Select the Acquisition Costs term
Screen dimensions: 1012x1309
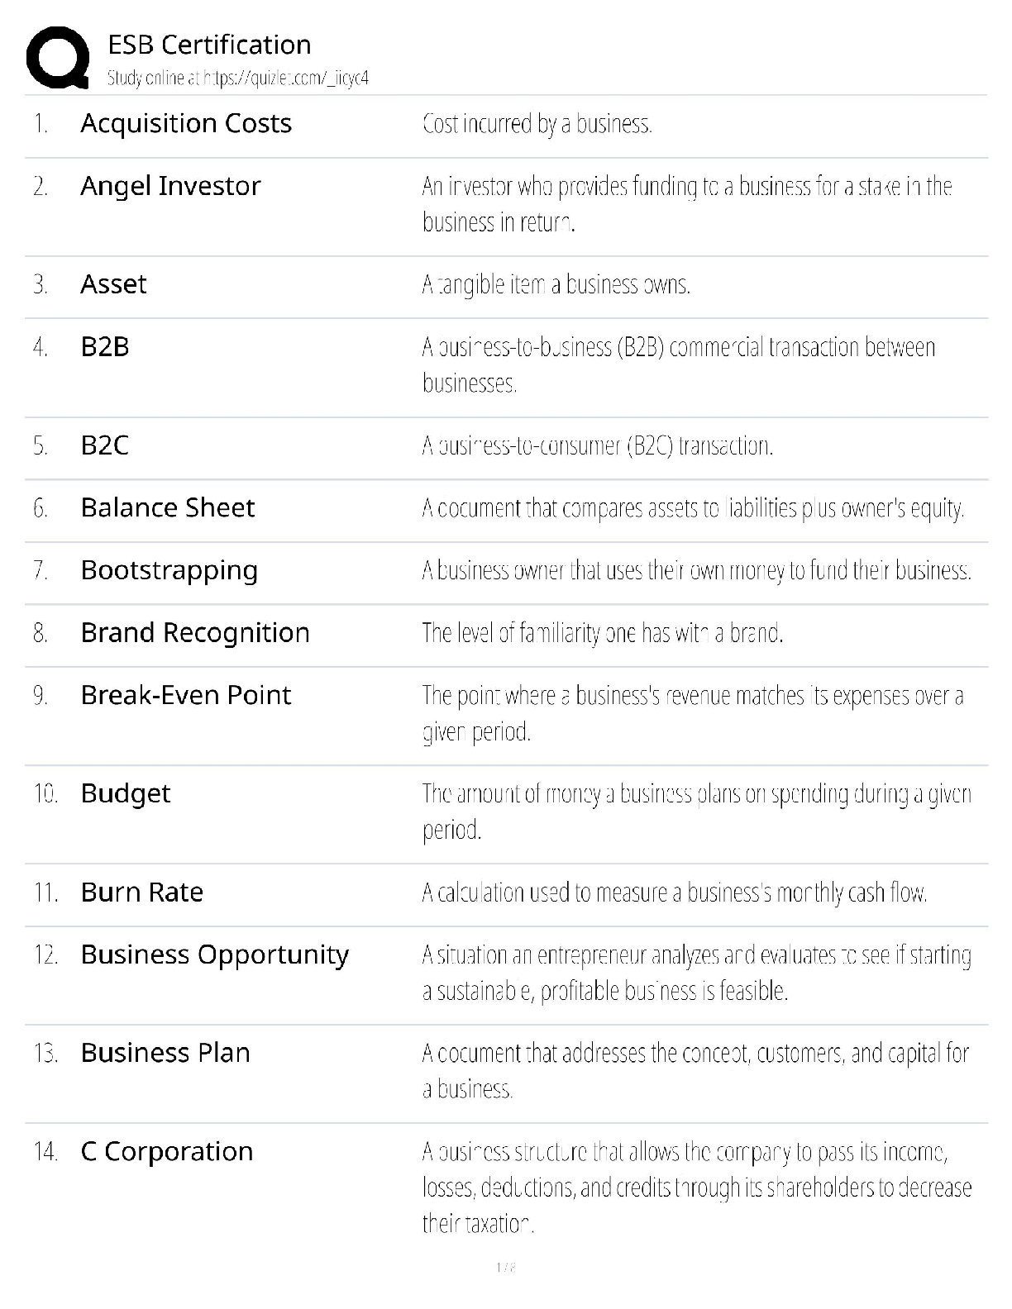coord(186,124)
